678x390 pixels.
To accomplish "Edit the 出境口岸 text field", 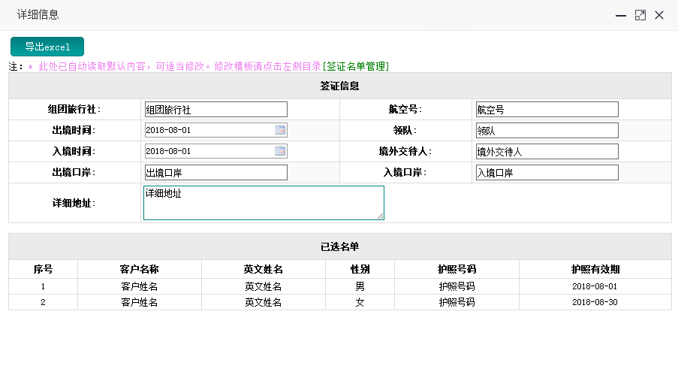I will [215, 173].
